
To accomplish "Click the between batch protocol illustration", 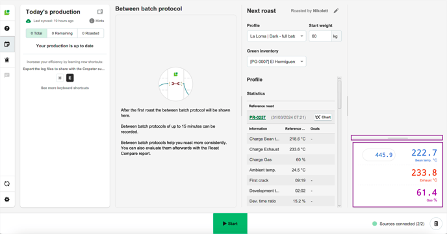I will (x=175, y=84).
